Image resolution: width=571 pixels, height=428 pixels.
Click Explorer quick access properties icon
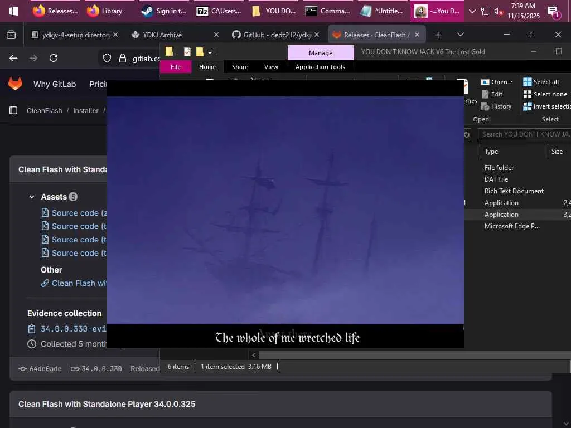tap(187, 52)
